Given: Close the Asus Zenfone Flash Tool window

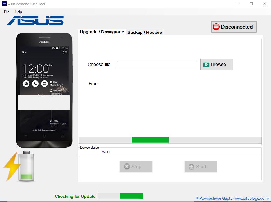Looking at the screenshot, I should (x=264, y=4).
